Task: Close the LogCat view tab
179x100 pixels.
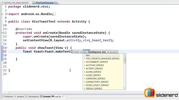Action: pos(63,96)
